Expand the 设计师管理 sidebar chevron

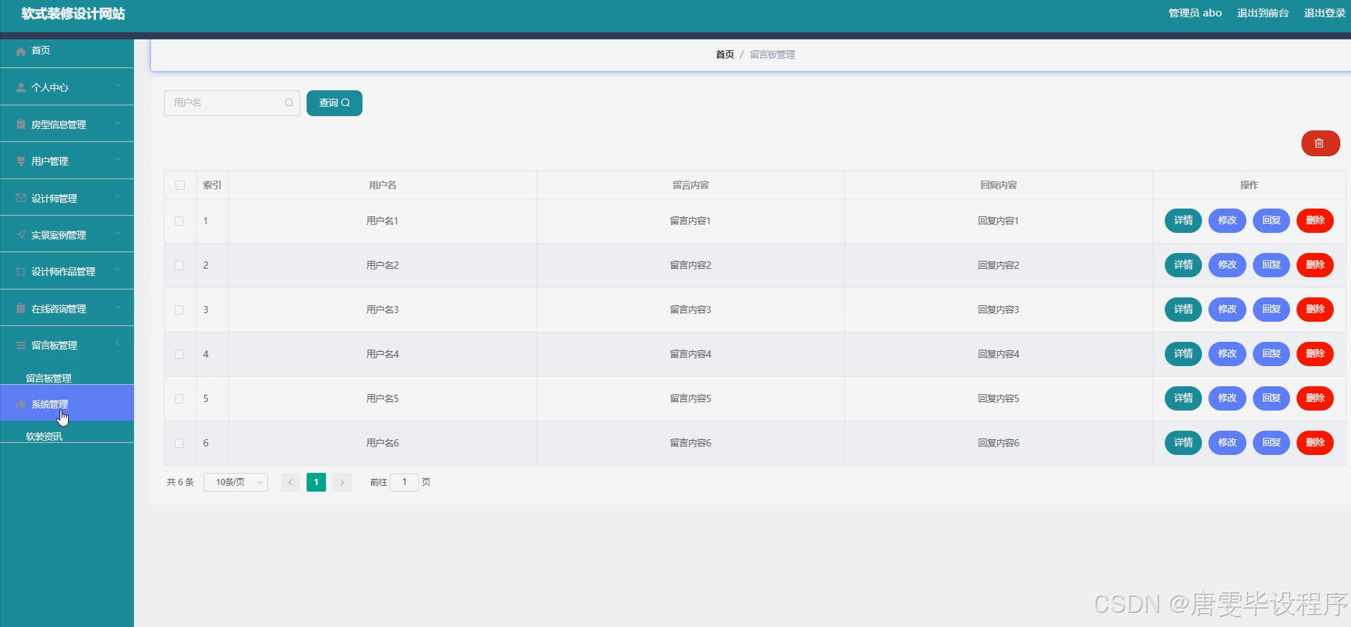(117, 196)
